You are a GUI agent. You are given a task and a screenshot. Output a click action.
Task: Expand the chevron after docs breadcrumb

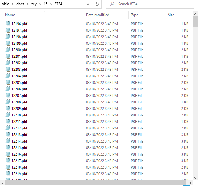pos(28,4)
